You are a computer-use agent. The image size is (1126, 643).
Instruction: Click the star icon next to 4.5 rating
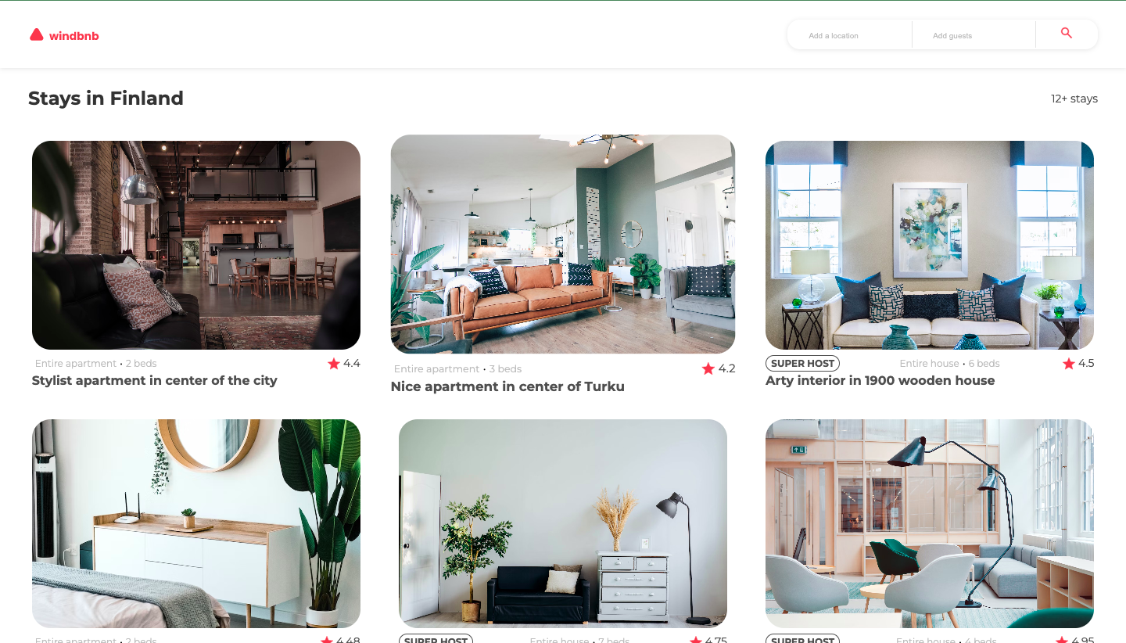(x=1069, y=363)
